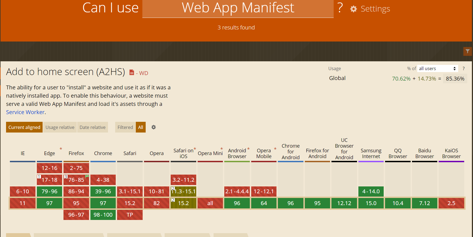Select Firefox 96-97 future cell
Screen dimensions: 473x237
click(76, 215)
